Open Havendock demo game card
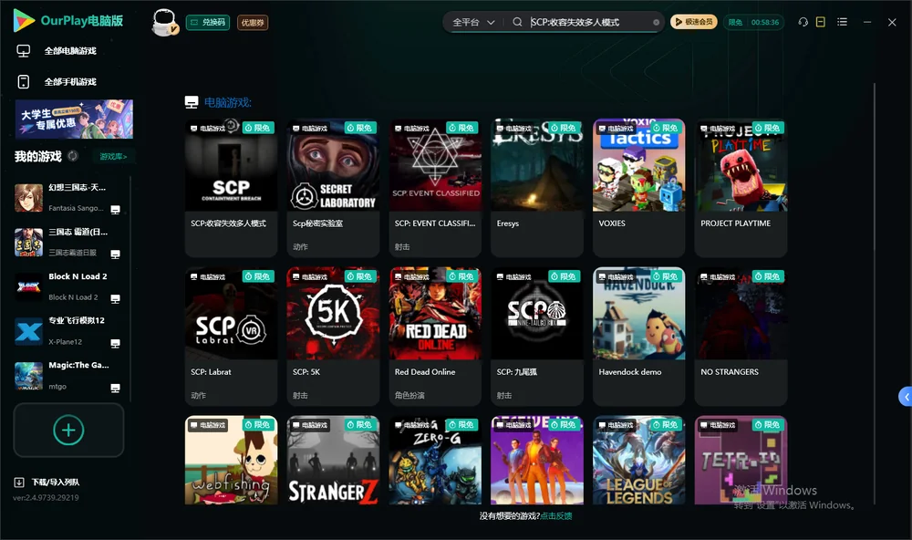The image size is (912, 540). coord(638,337)
